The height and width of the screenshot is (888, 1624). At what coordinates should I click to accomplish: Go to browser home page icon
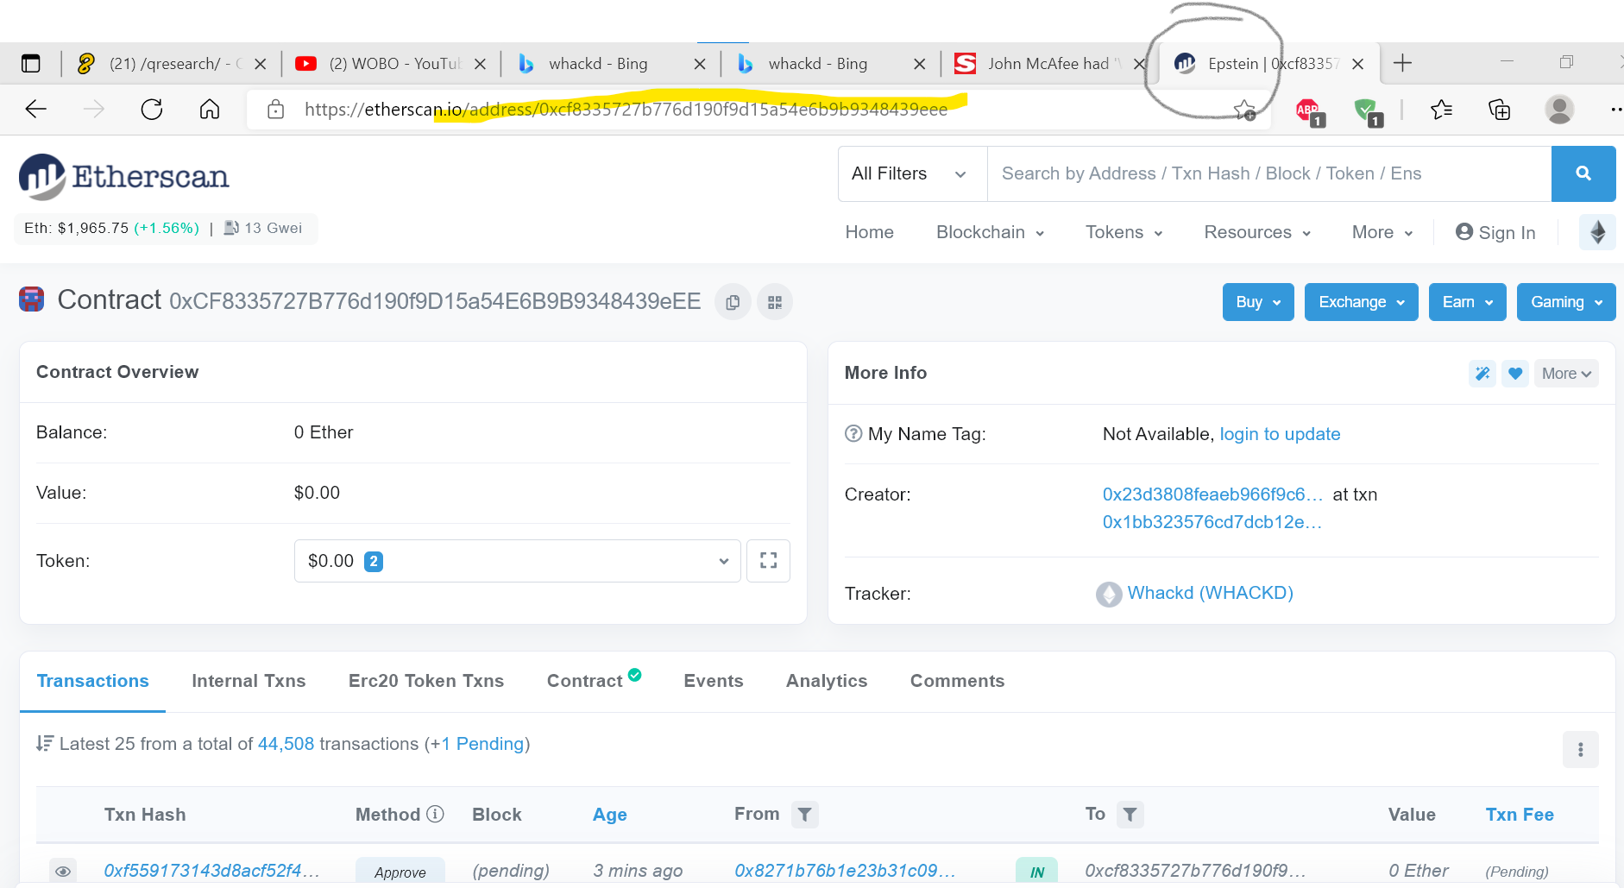click(210, 109)
